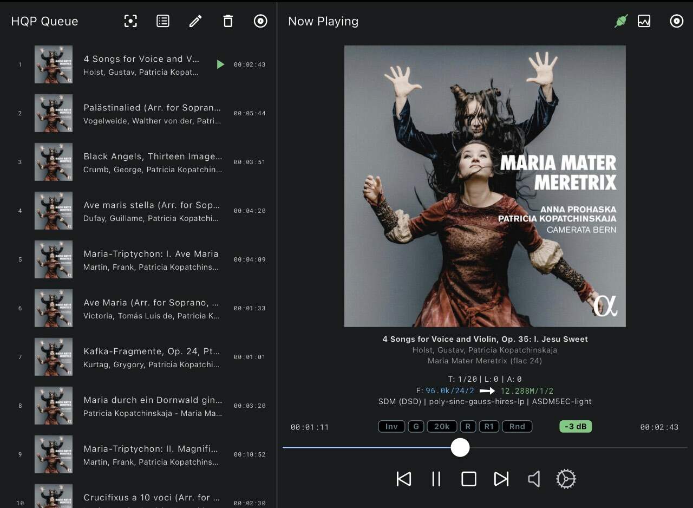Toggle the button labeled only R
Screen dimensions: 693x508
(468, 427)
